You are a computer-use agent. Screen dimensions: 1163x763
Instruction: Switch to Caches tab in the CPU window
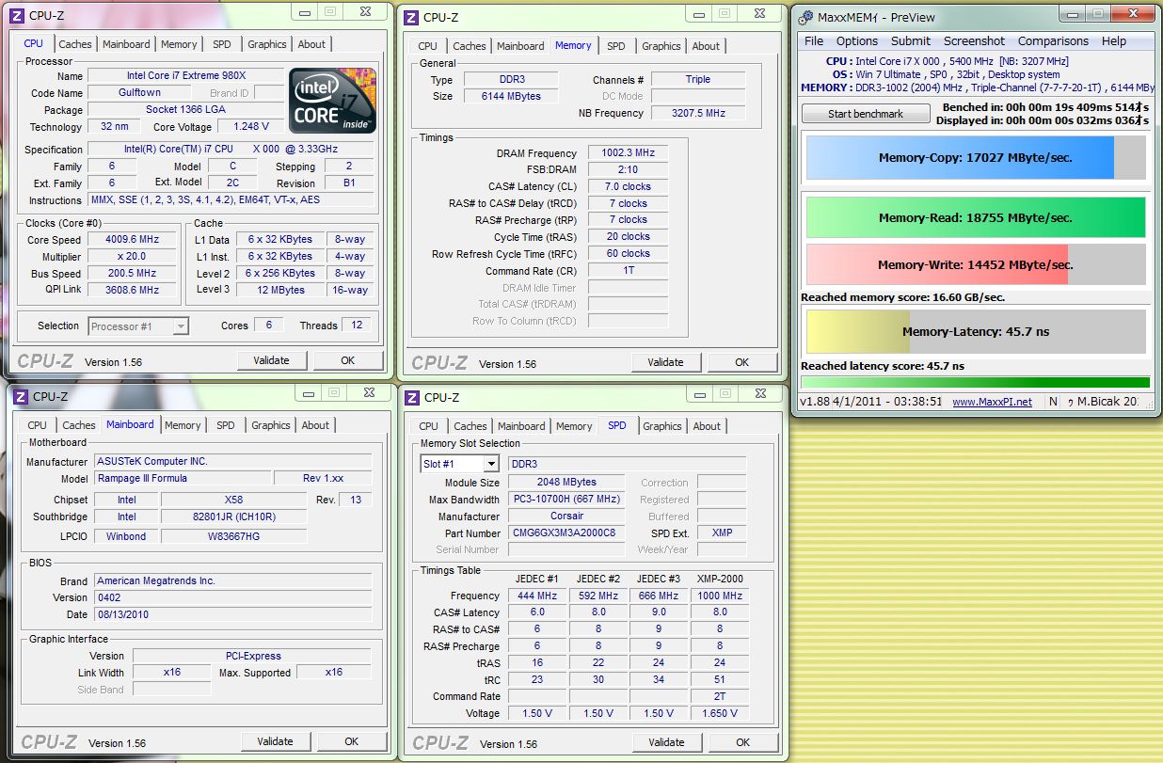click(75, 44)
